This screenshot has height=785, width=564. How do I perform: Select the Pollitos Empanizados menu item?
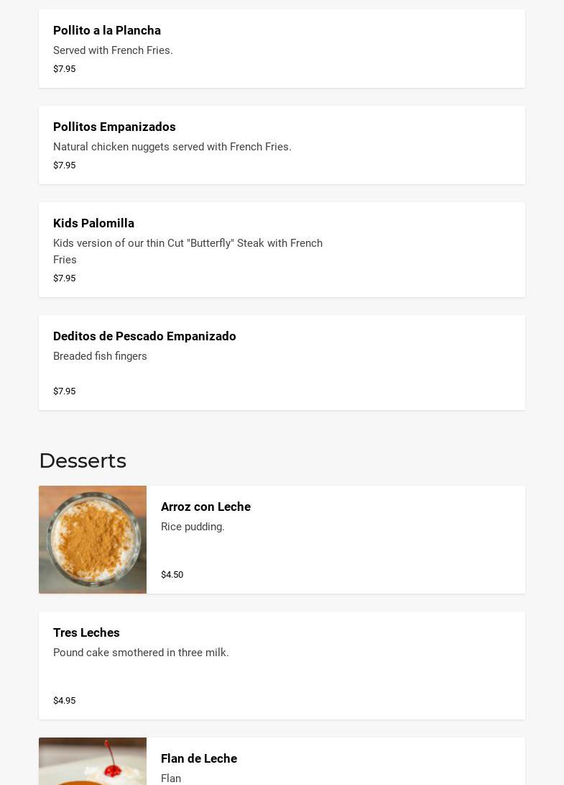(x=114, y=127)
